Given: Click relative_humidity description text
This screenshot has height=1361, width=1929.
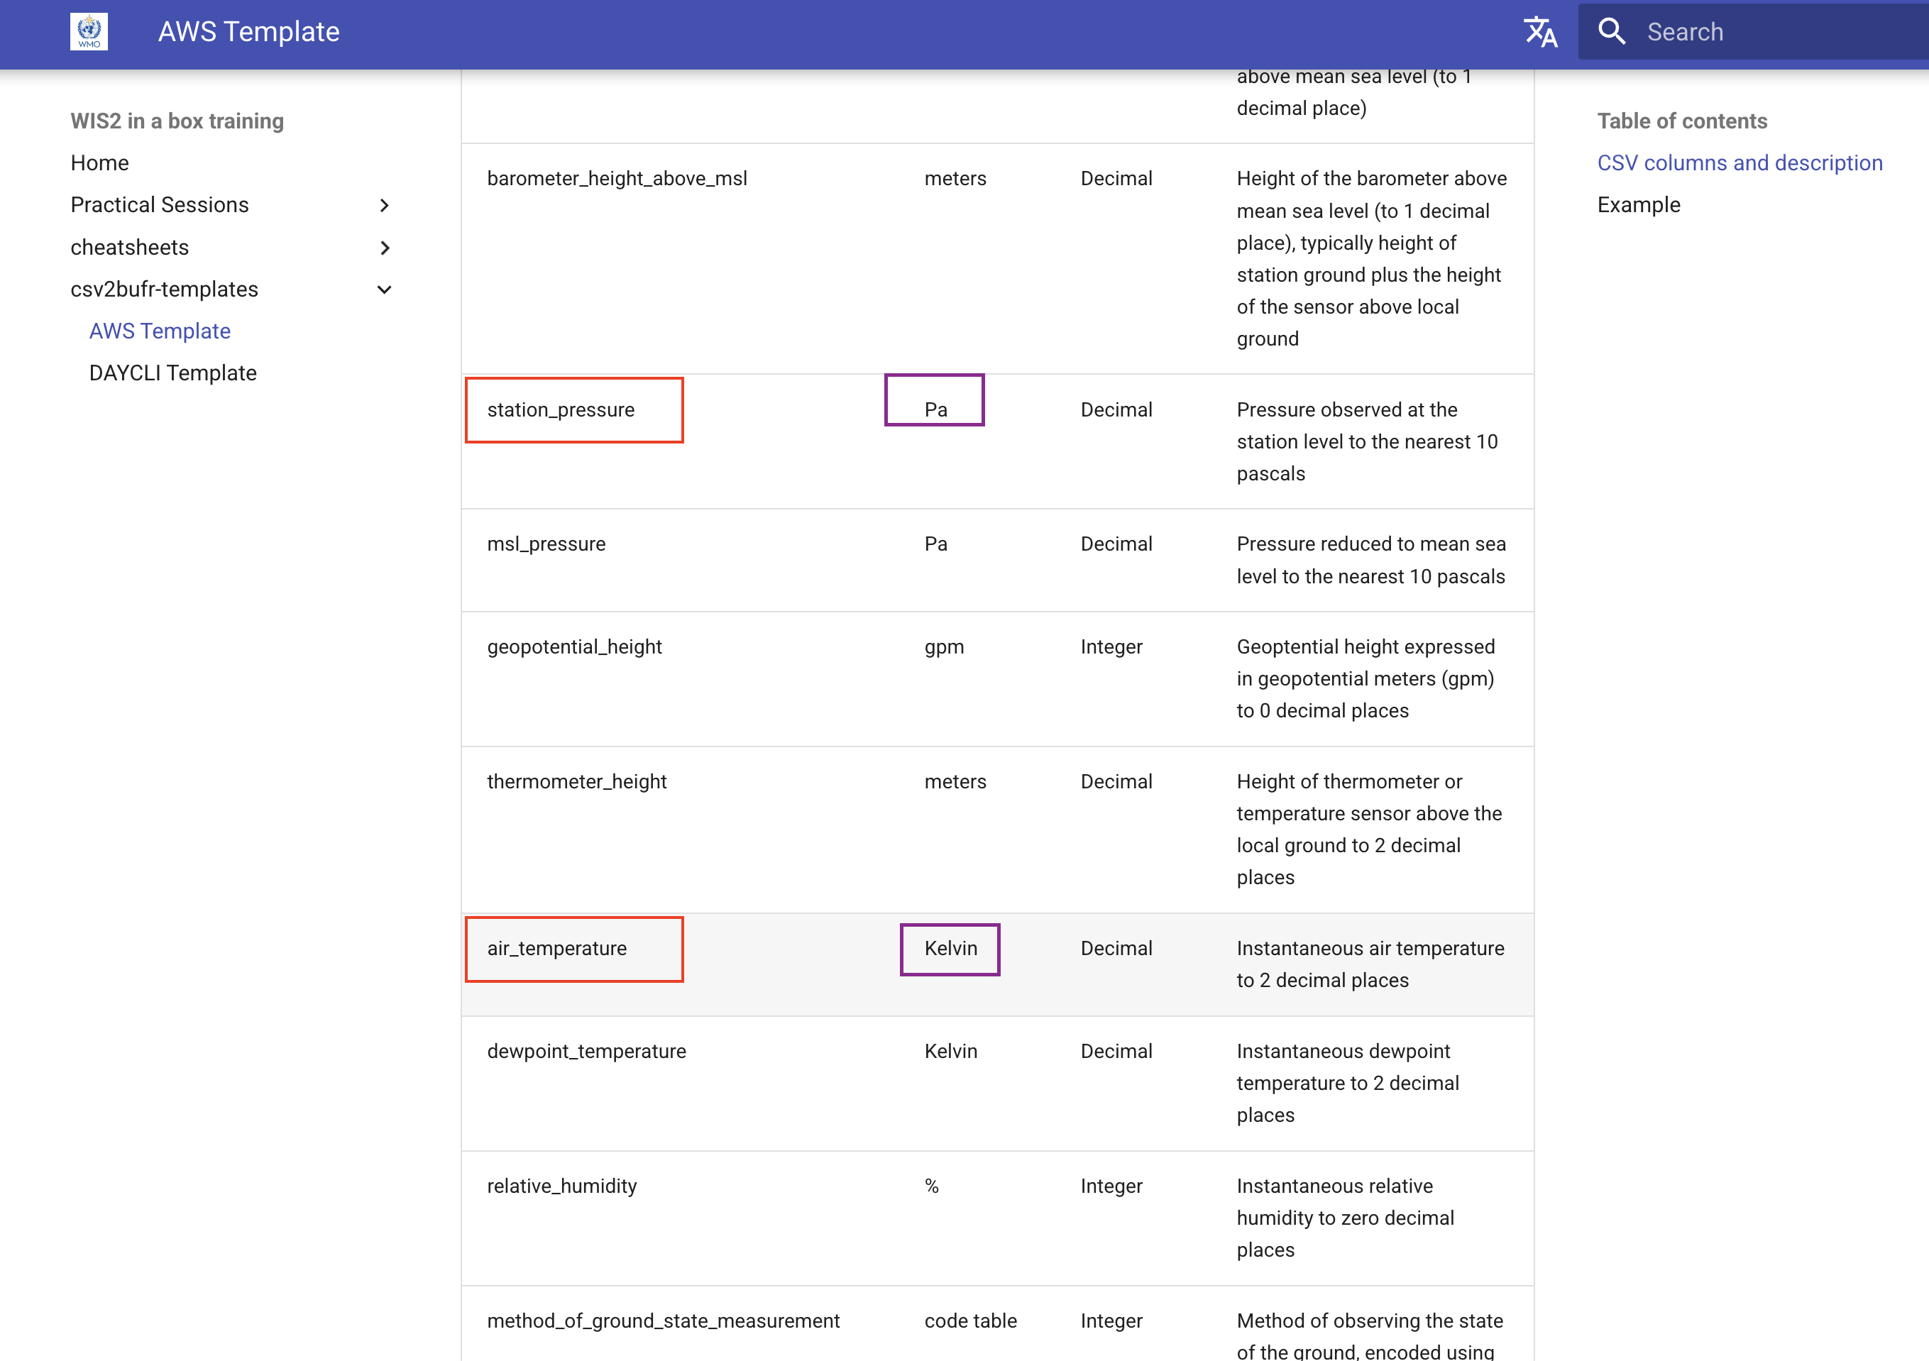Looking at the screenshot, I should tap(1345, 1218).
